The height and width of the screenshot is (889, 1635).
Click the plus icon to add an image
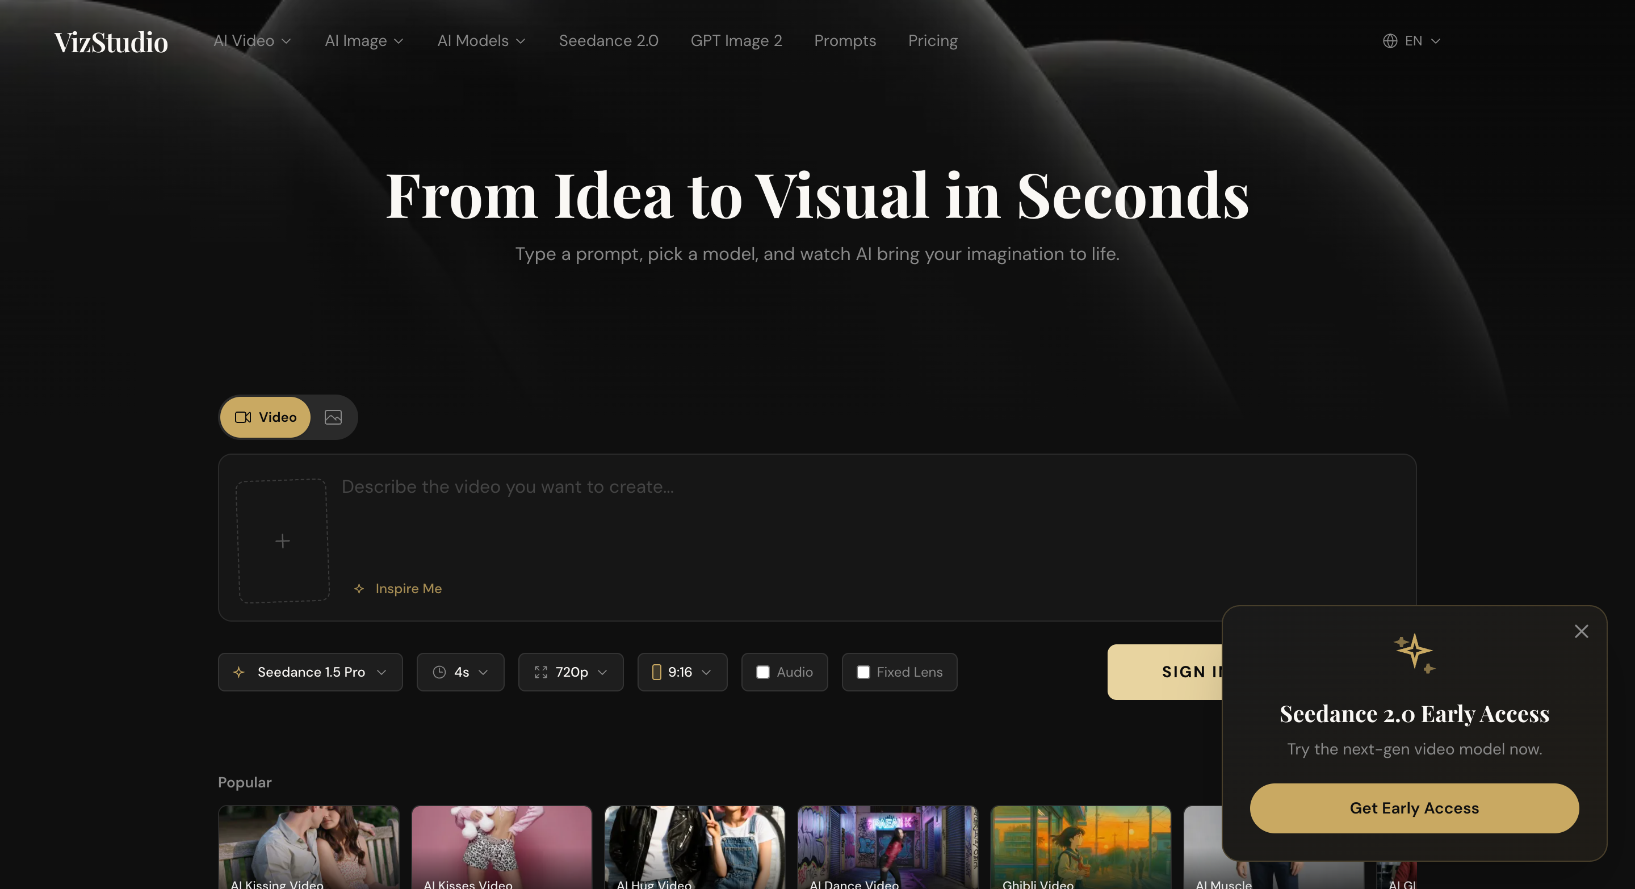283,540
